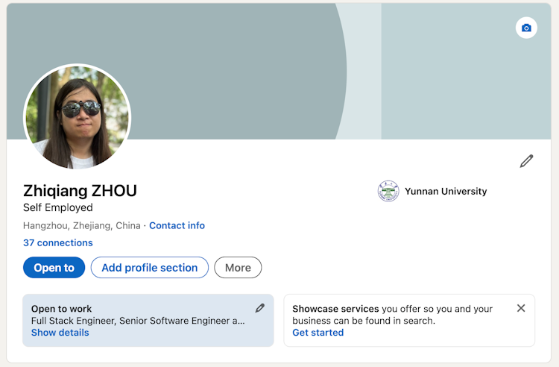Viewport: 559px width, 367px height.
Task: Click the camera icon to change cover photo
Action: click(x=526, y=28)
